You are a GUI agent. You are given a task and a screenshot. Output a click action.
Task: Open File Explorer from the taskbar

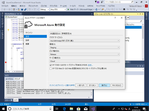72,109
